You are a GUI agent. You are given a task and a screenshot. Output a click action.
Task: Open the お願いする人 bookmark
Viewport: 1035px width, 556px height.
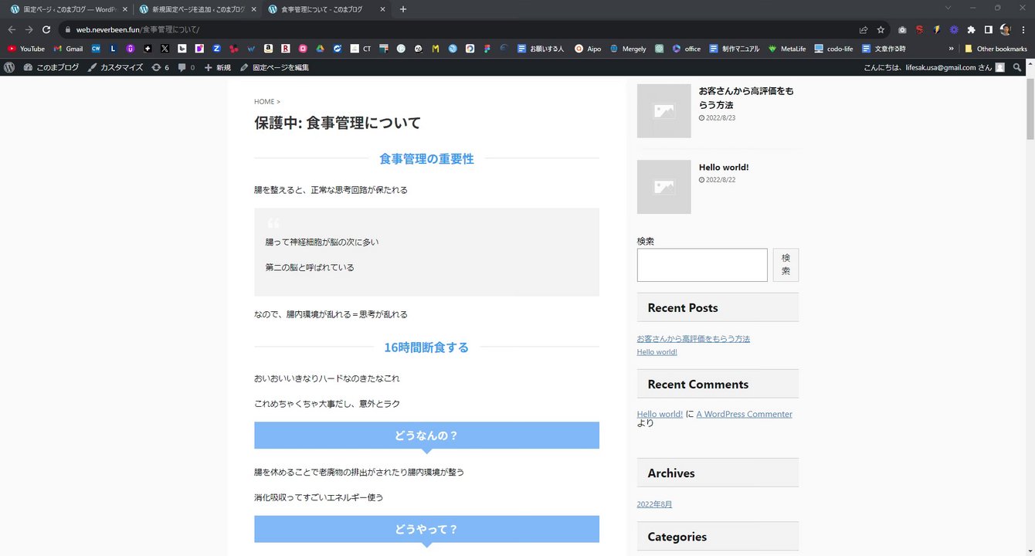(541, 49)
